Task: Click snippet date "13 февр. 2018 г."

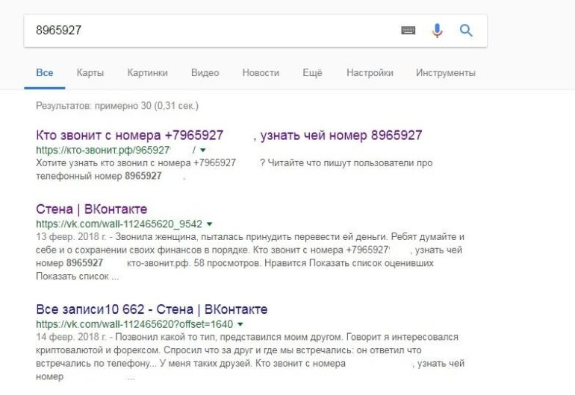Action: (72, 237)
